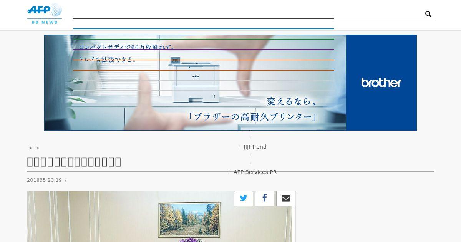This screenshot has height=242, width=461.
Task: Open the AFP-Services PR link
Action: click(x=255, y=172)
